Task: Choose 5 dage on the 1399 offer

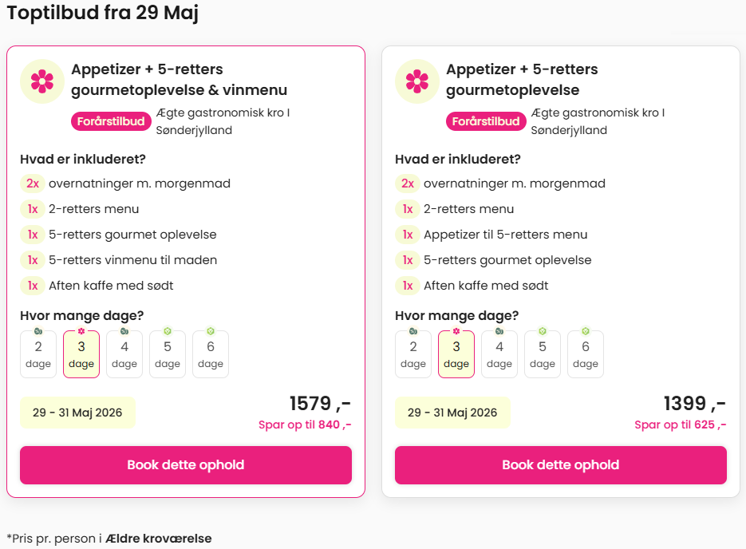Action: (x=543, y=354)
